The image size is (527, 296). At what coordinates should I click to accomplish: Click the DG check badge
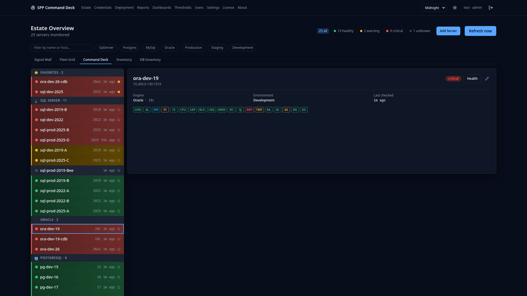[295, 110]
